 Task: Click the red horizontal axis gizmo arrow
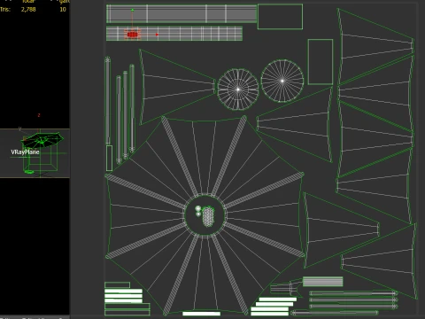tap(157, 35)
